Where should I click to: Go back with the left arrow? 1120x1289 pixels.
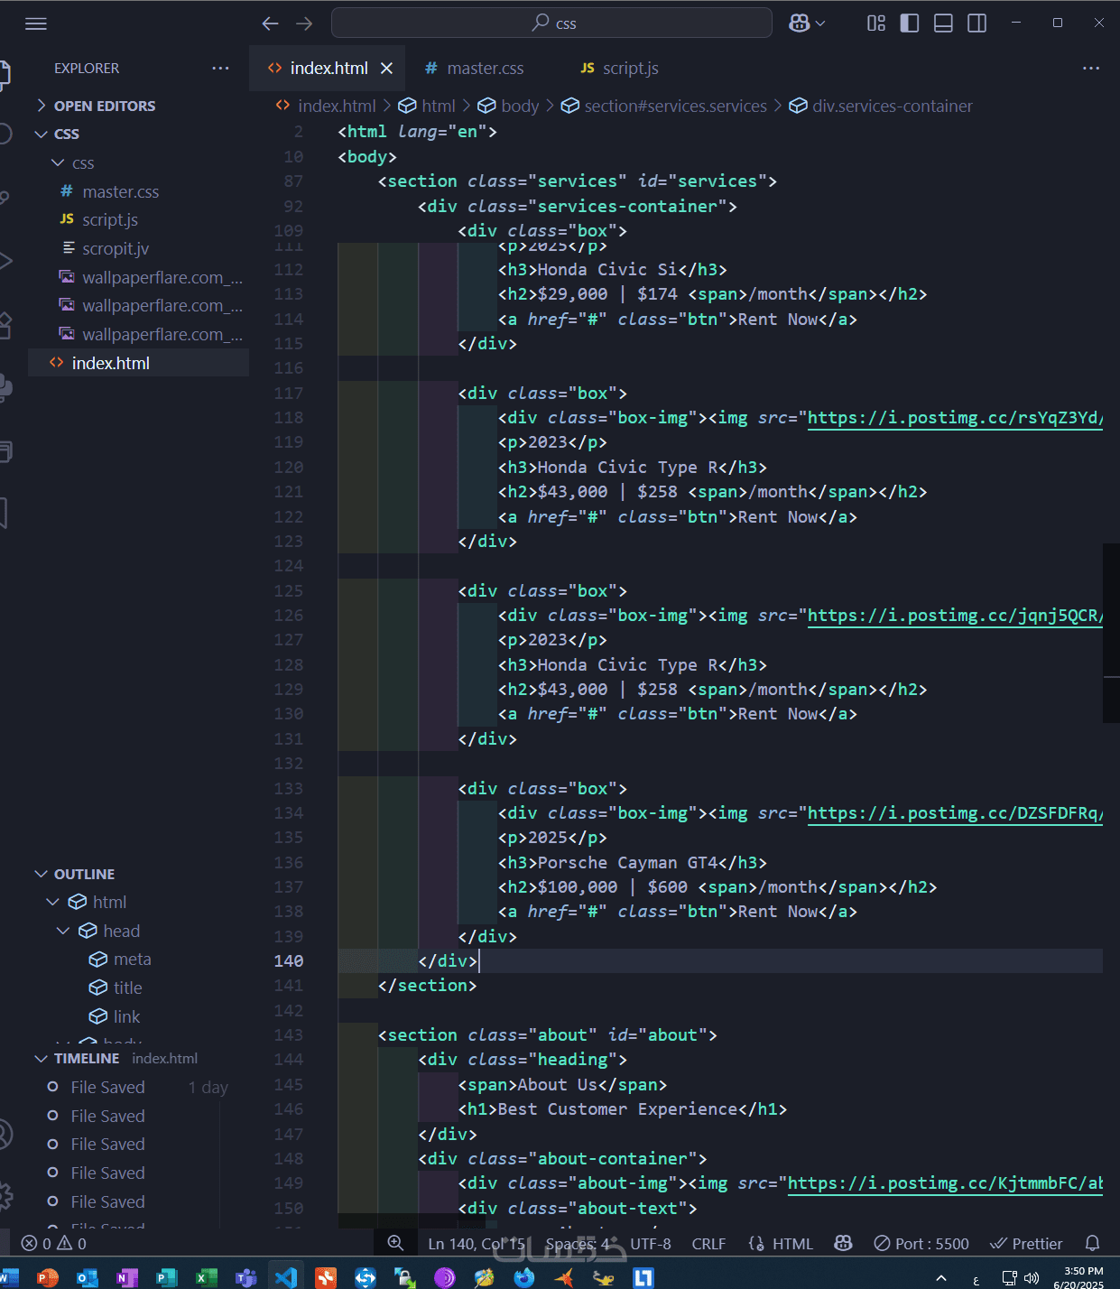270,23
